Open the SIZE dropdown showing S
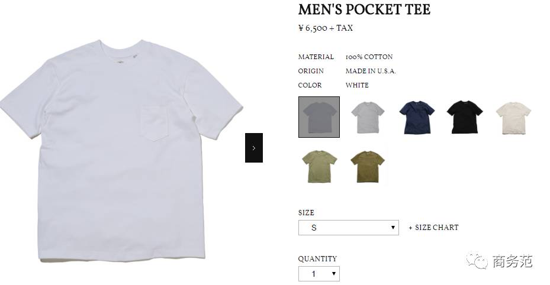550x285 pixels. tap(348, 228)
